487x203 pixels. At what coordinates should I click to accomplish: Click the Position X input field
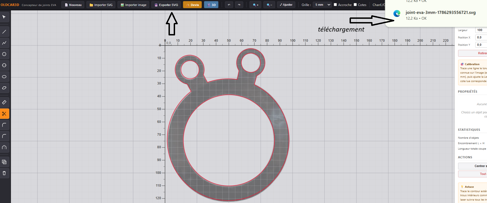coord(481,37)
